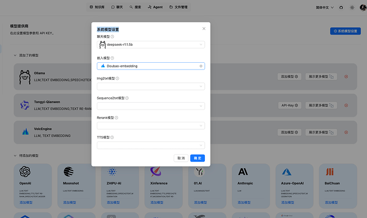Open the 文件管理 file management tab

pos(178,7)
